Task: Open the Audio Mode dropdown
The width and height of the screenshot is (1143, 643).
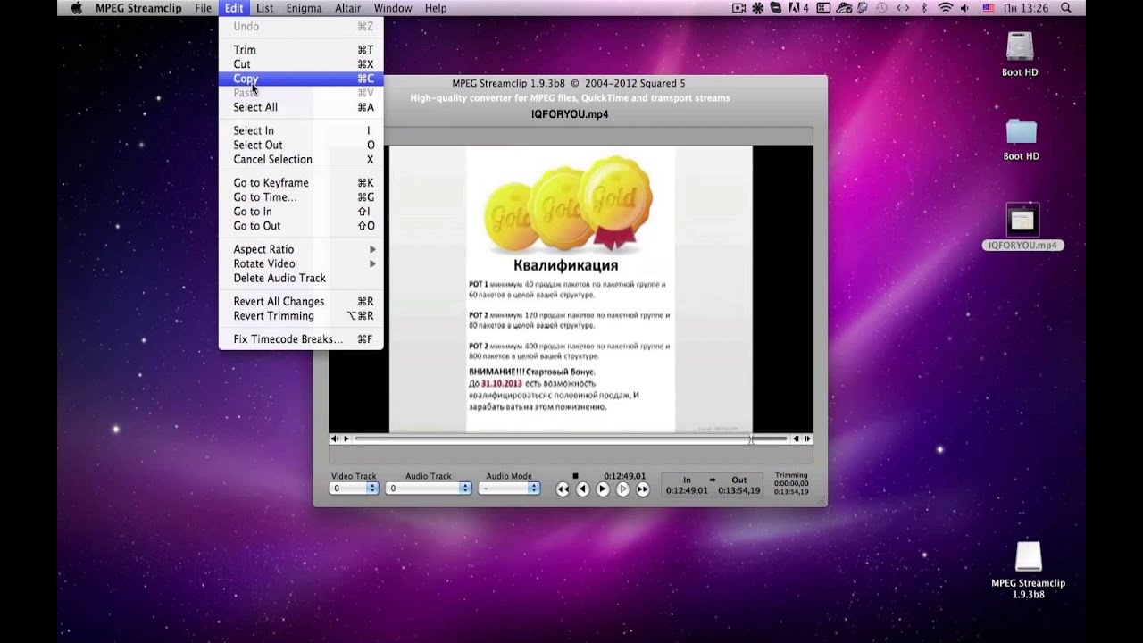Action: (x=509, y=489)
